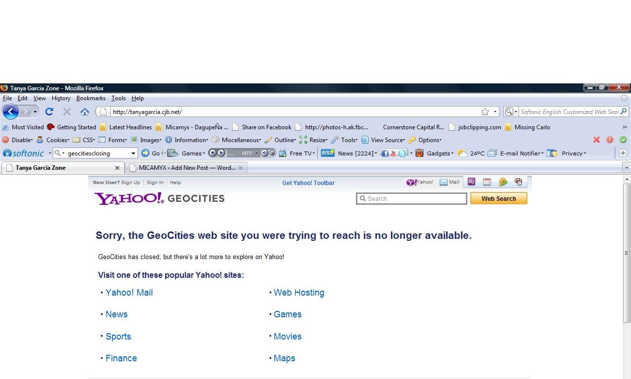Open the Bookmarks menu
The image size is (631, 379).
[91, 98]
